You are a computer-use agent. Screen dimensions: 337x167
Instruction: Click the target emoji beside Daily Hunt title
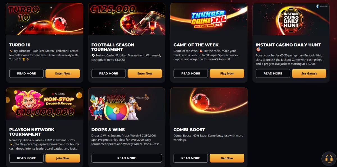259,50
